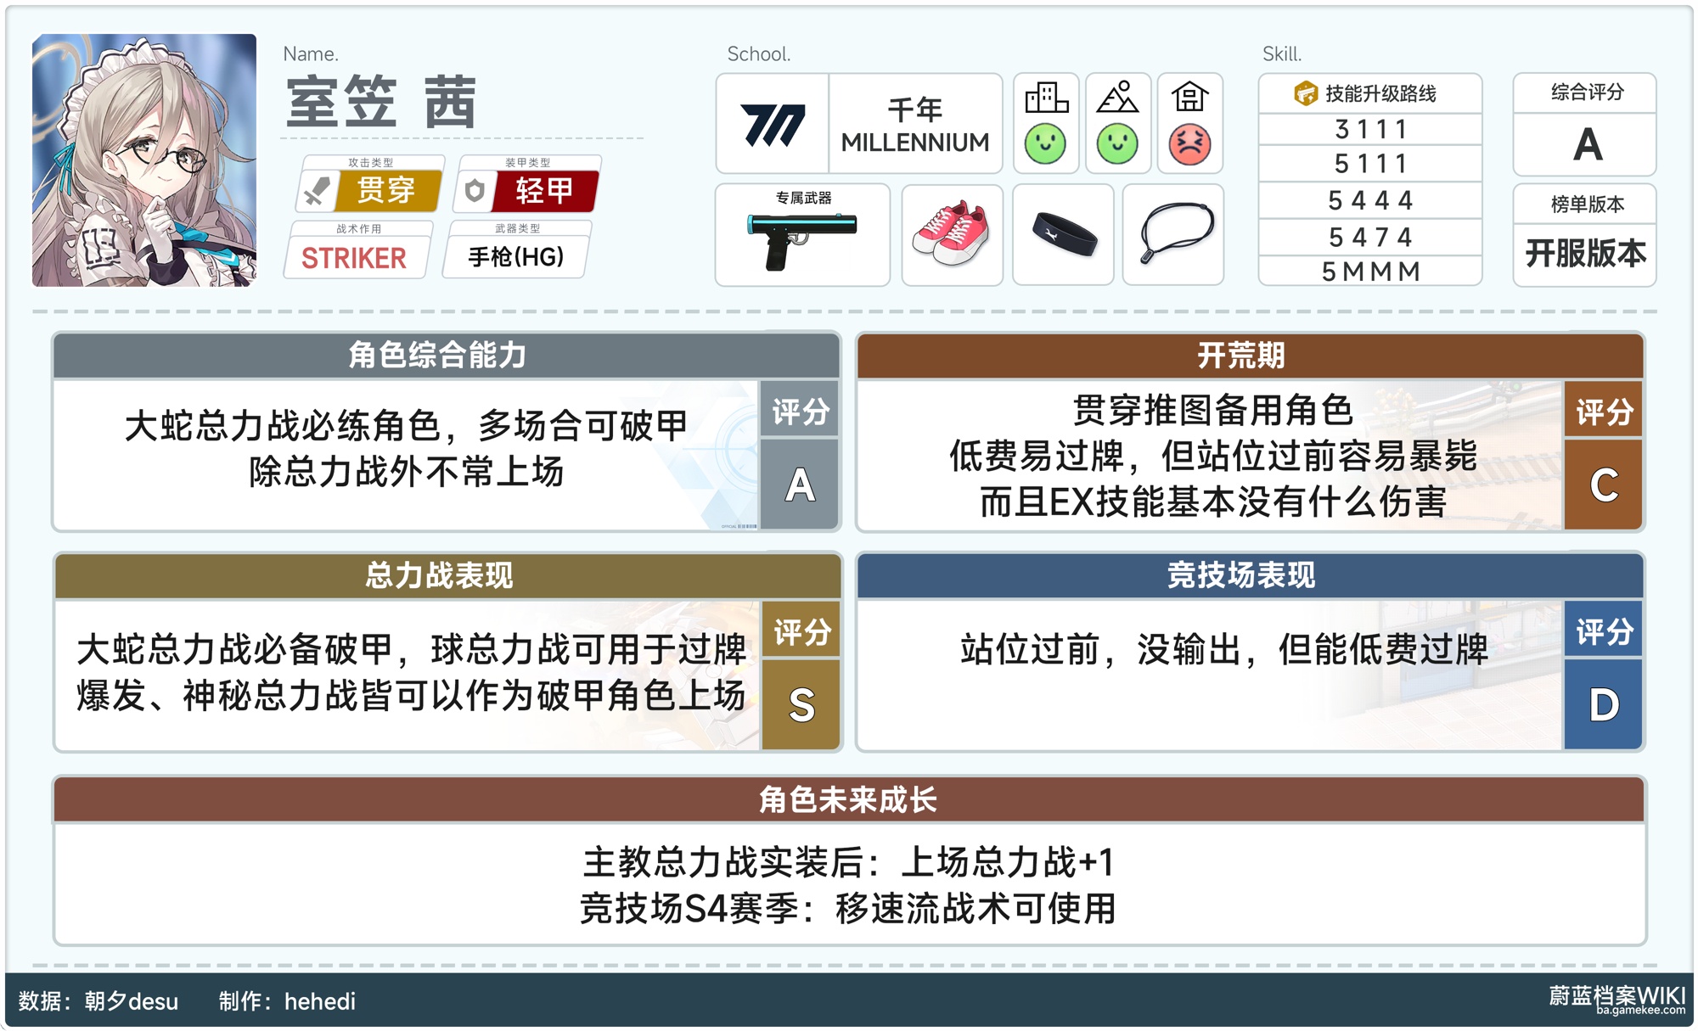Click the 开服版本 ranking version box
This screenshot has width=1698, height=1031.
pos(1585,253)
